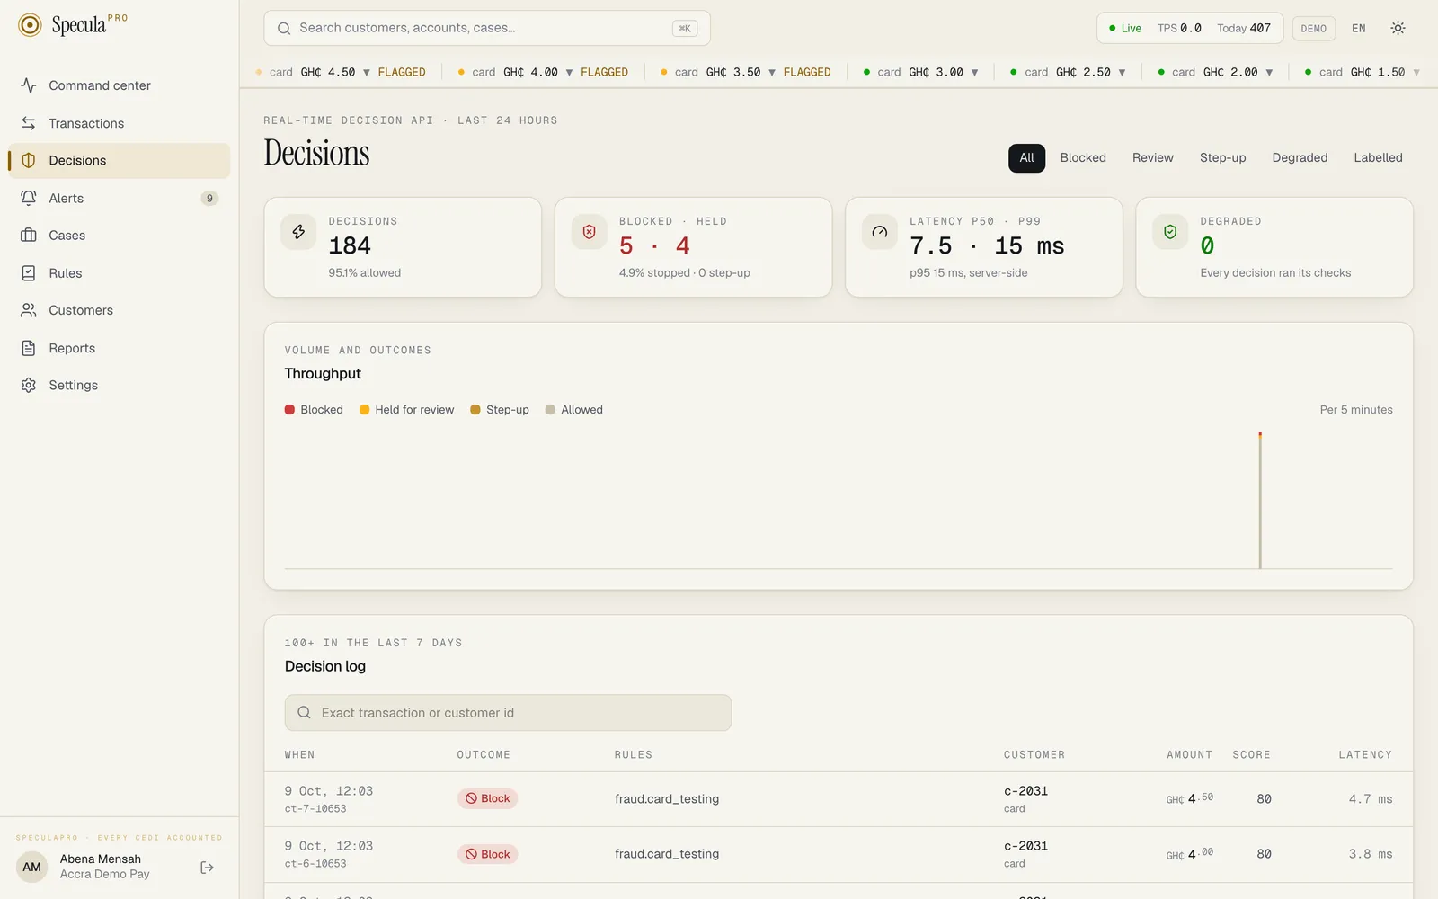Focus the Search customers, accounts, cases field
This screenshot has width=1438, height=899.
[x=487, y=29]
